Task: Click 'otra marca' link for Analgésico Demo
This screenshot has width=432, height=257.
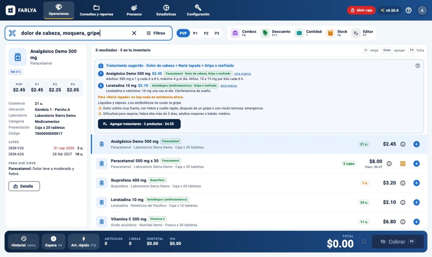Action: pyautogui.click(x=242, y=74)
